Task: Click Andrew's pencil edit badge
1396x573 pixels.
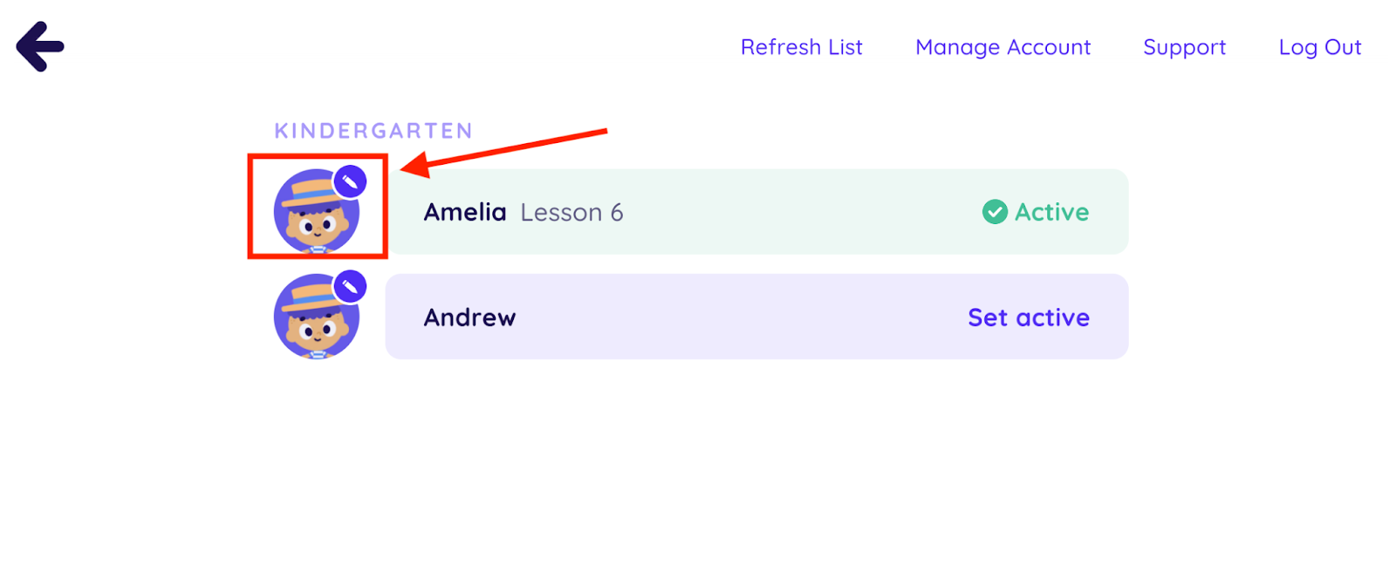Action: [x=350, y=286]
